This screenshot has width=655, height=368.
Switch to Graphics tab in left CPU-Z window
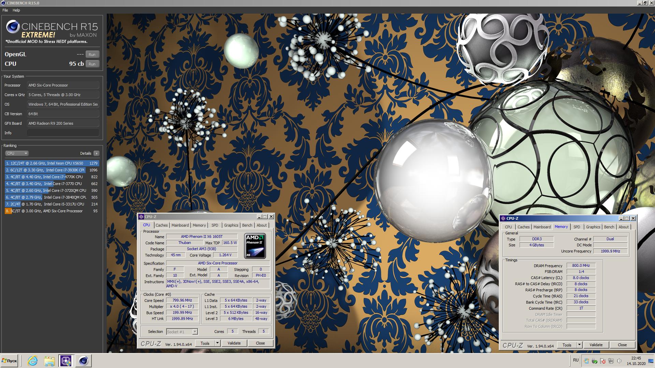(231, 225)
